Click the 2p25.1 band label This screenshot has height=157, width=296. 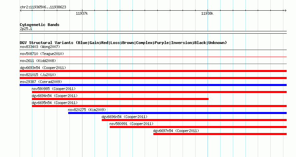click(26, 29)
